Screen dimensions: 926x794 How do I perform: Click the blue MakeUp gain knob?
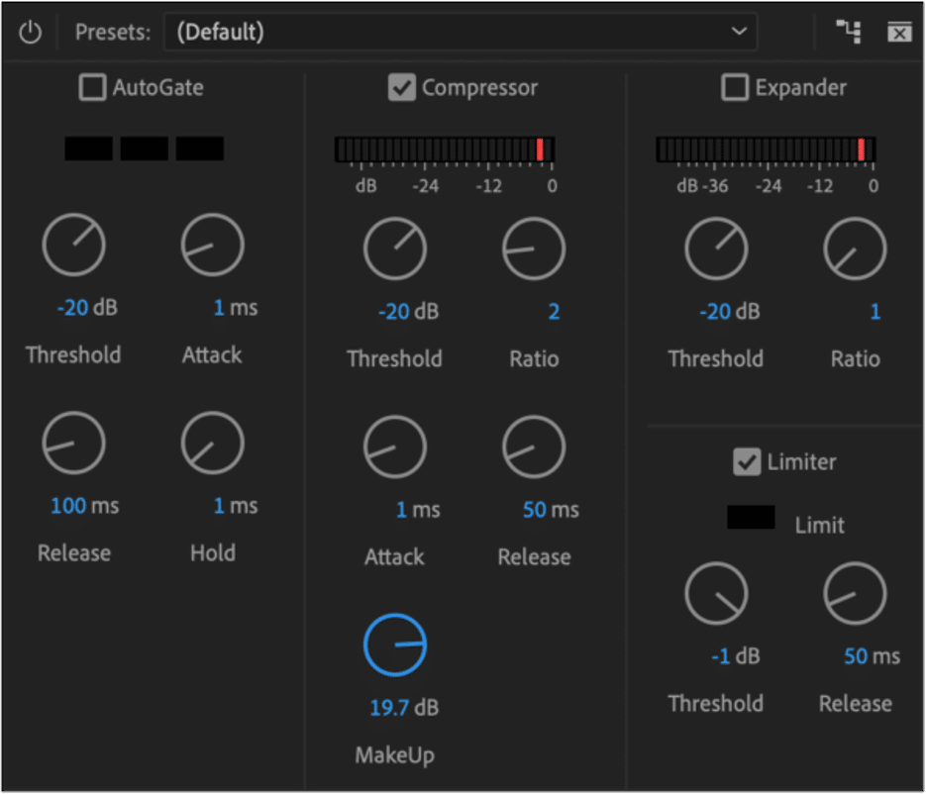(x=395, y=645)
